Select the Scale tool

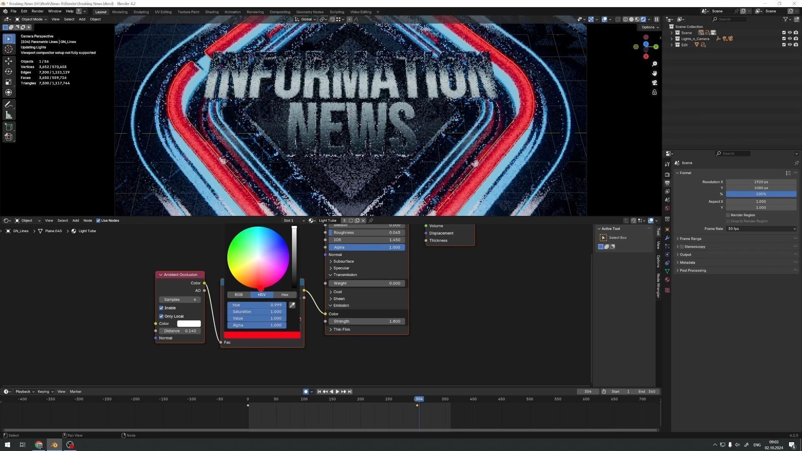[x=8, y=82]
